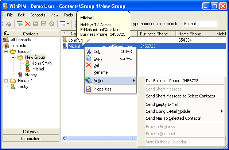Click the Contacts folder icon in tree

click(6, 46)
